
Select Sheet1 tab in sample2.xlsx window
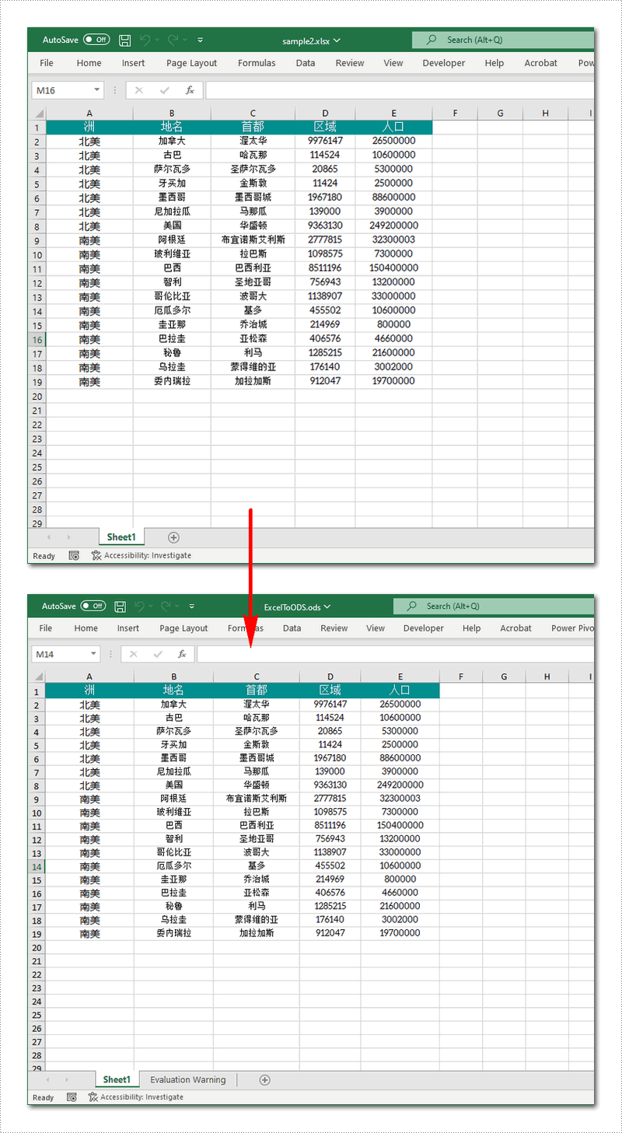pos(121,537)
